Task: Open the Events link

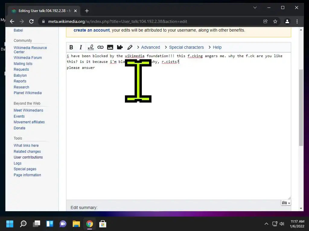Action: [19, 116]
